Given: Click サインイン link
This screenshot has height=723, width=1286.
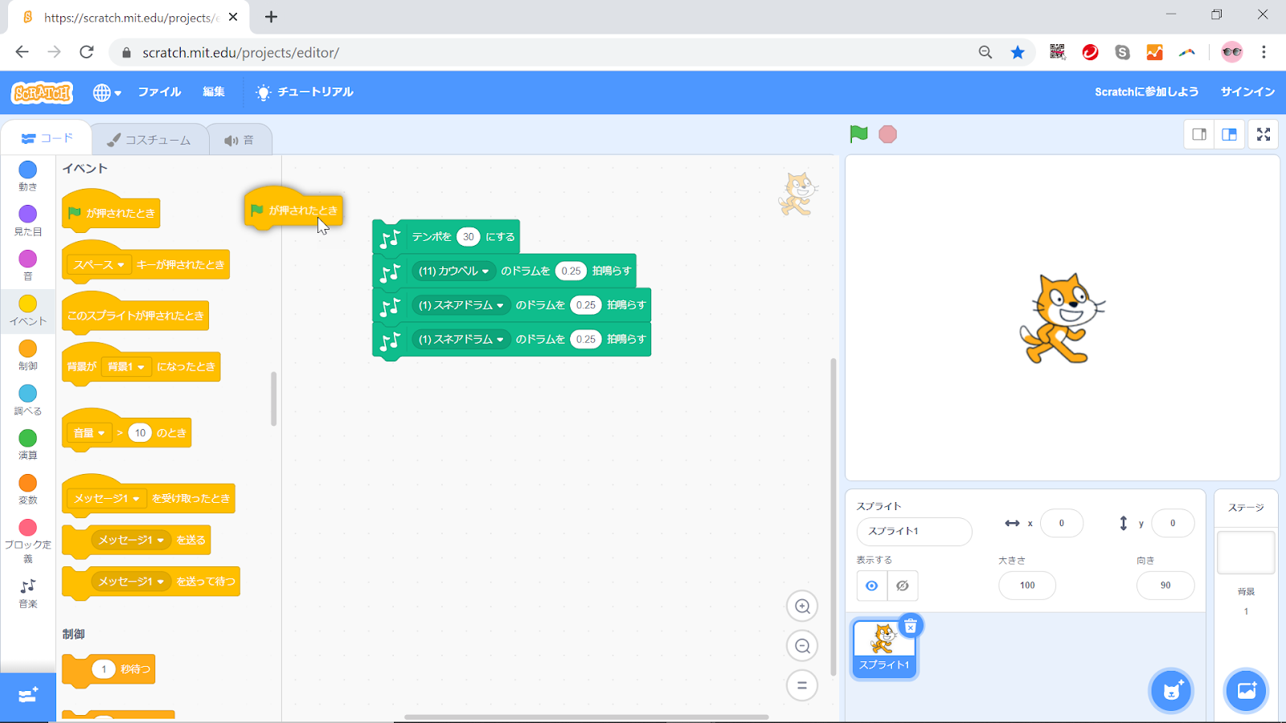Looking at the screenshot, I should coord(1247,92).
